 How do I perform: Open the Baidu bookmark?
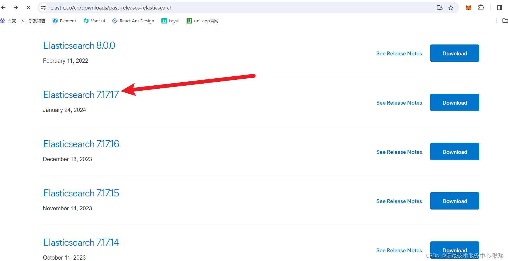click(23, 21)
